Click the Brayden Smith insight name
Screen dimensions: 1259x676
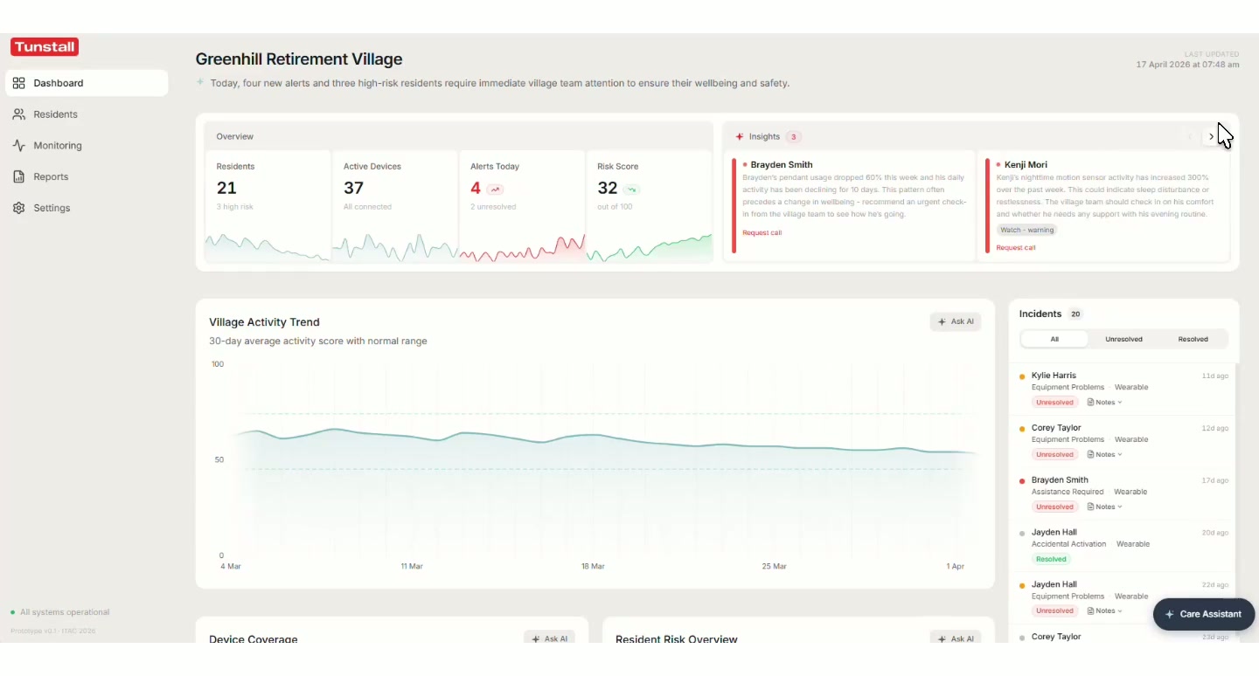pos(782,164)
